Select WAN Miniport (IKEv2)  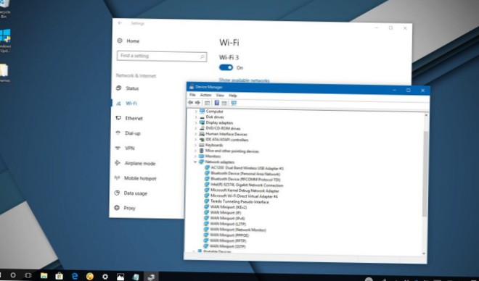tap(229, 207)
